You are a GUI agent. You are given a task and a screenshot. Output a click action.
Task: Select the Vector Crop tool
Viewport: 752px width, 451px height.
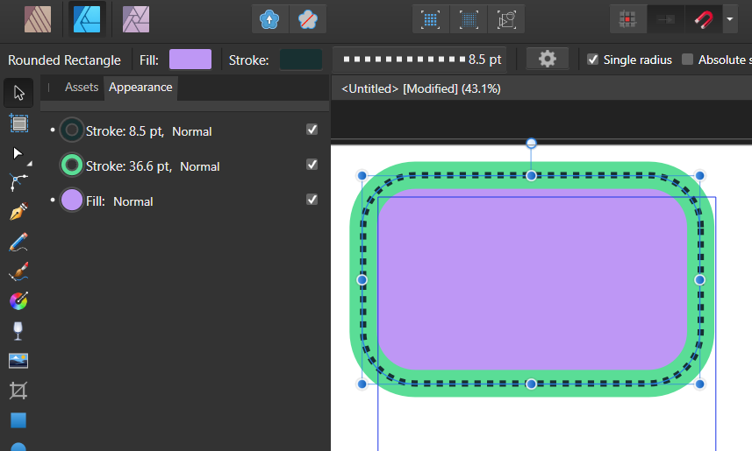coord(18,391)
